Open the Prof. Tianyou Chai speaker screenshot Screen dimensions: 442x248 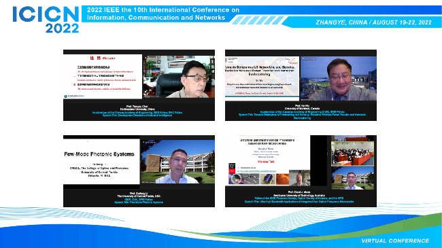(139, 85)
